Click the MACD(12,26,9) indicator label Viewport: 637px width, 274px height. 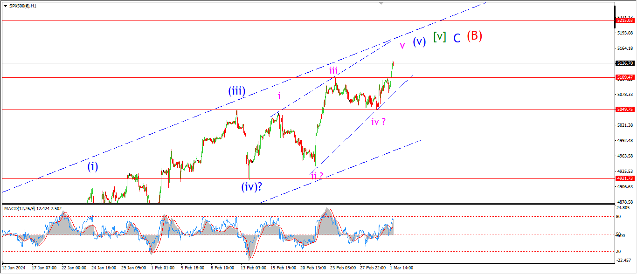[33, 208]
